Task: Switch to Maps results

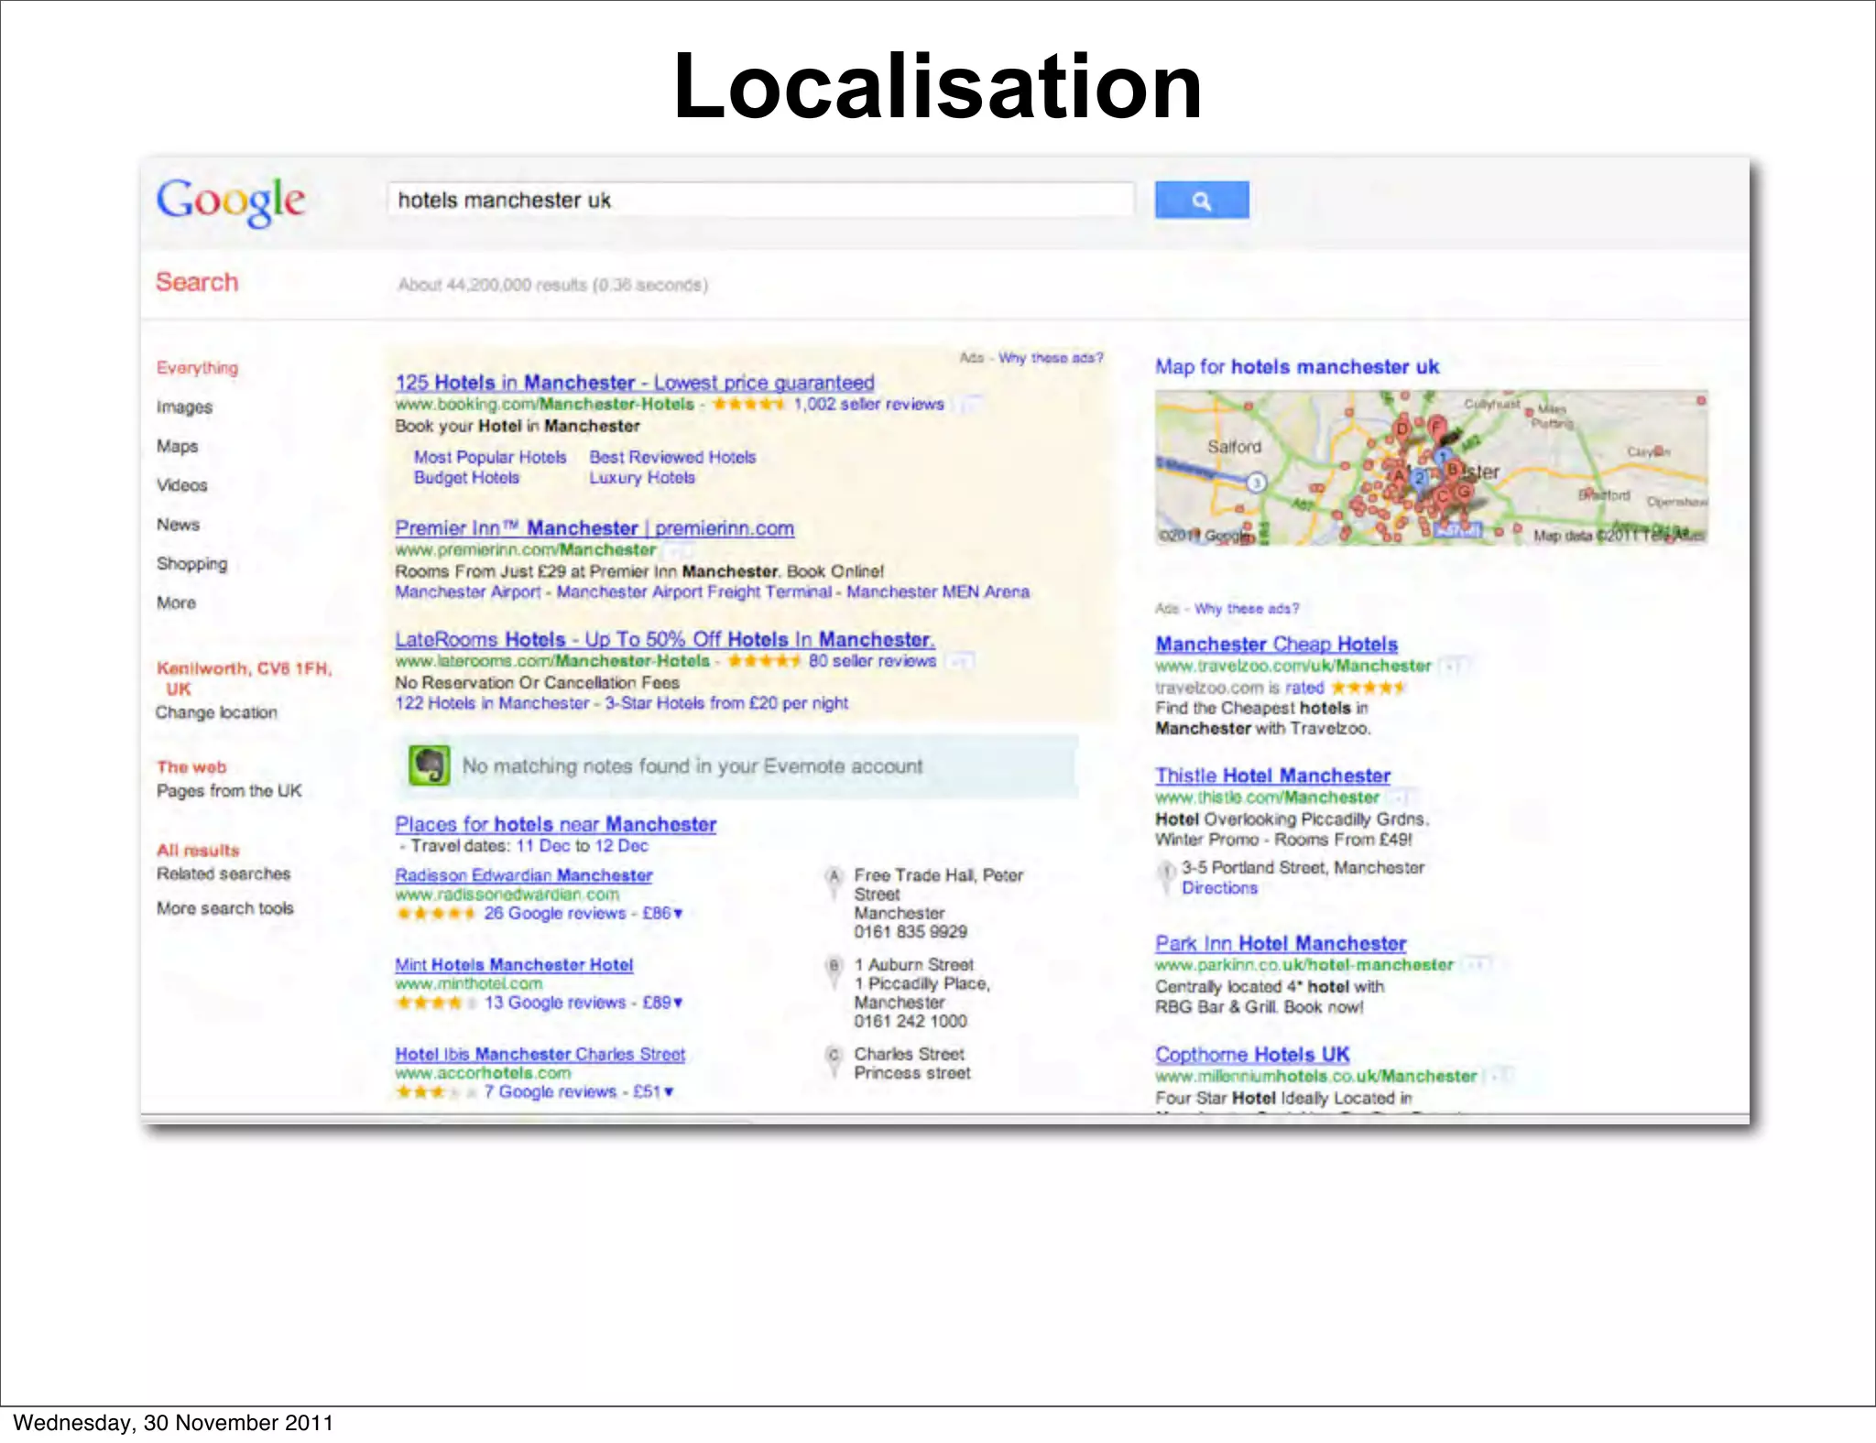Action: tap(177, 446)
